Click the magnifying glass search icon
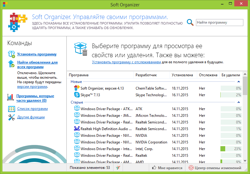 coord(190,22)
